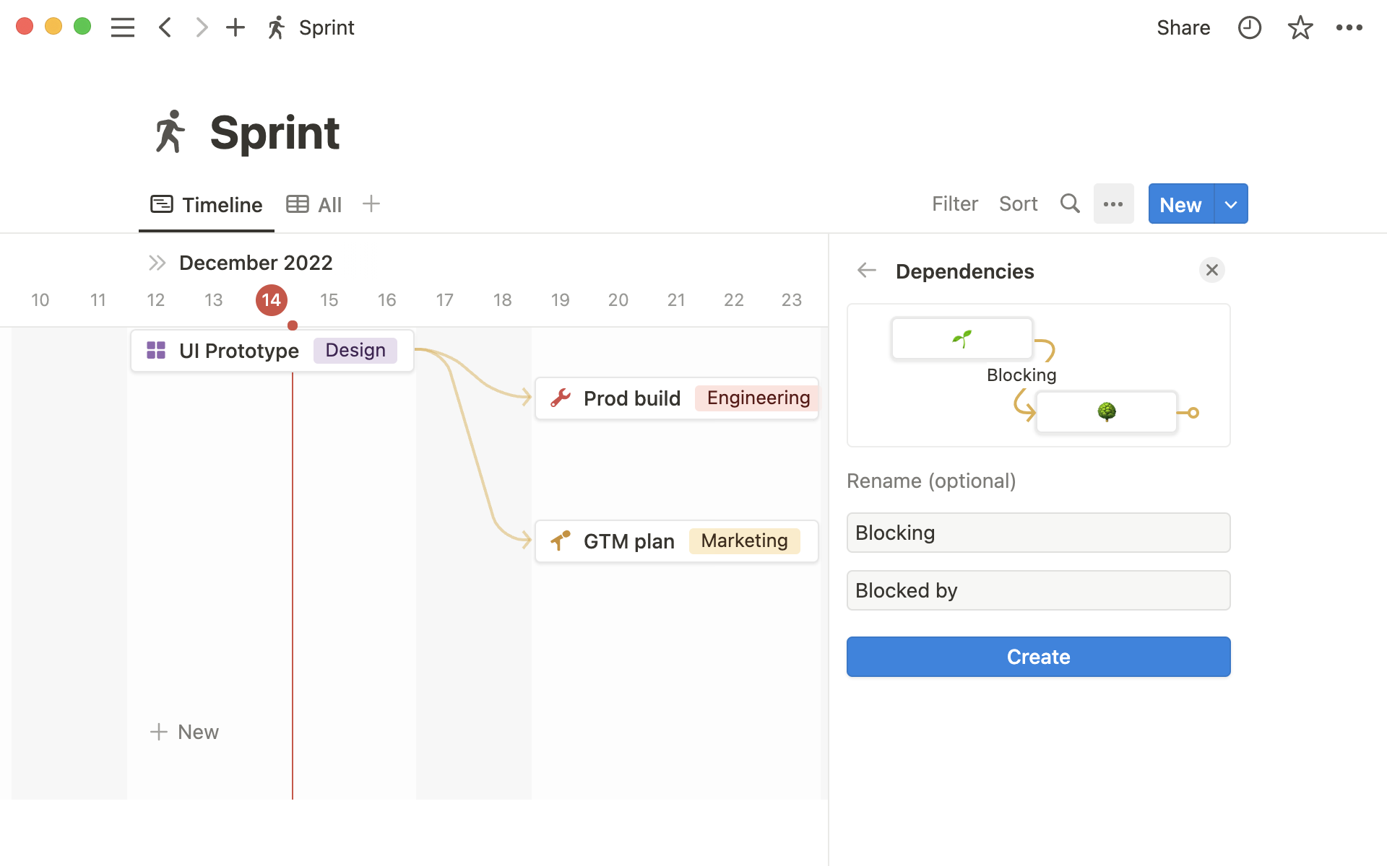Image resolution: width=1387 pixels, height=866 pixels.
Task: Switch to the All table tab
Action: (x=314, y=205)
